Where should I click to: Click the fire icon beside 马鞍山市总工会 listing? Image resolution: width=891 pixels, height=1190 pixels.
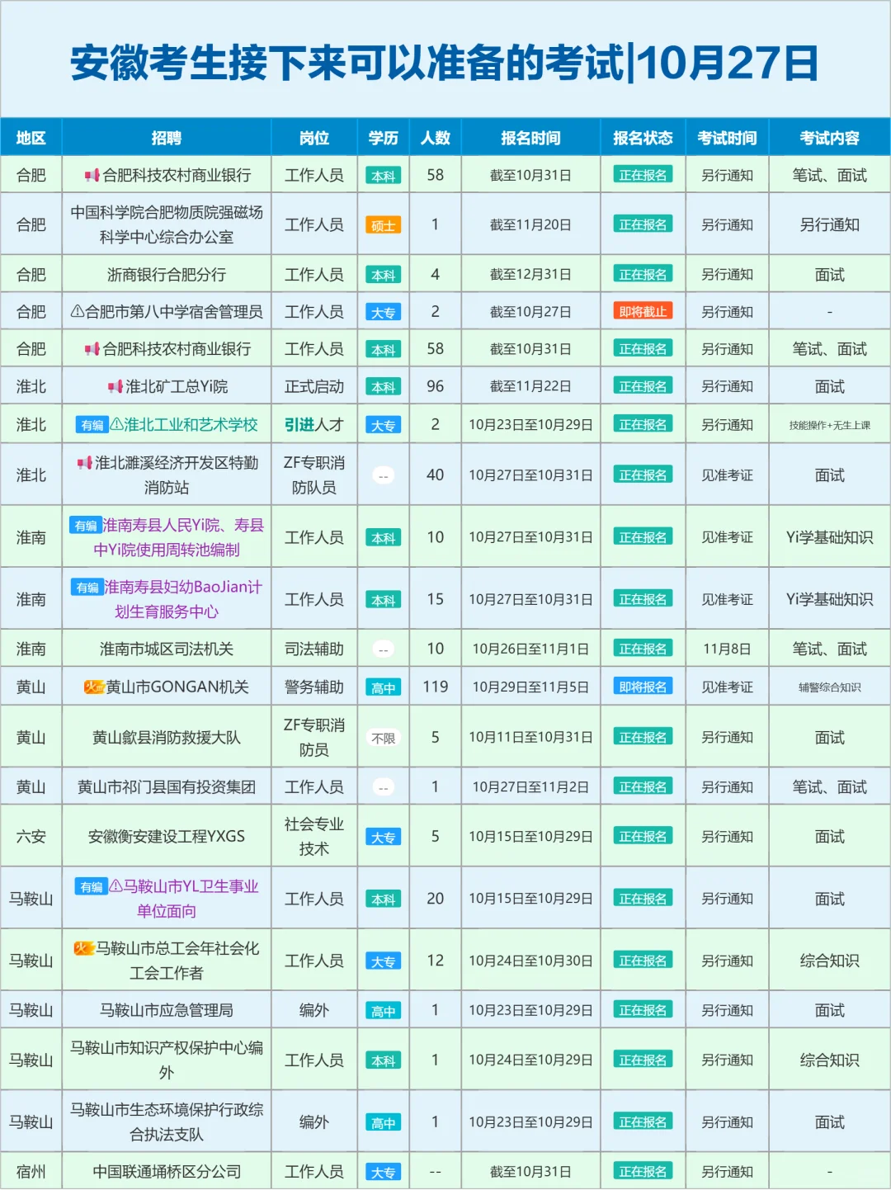point(82,947)
